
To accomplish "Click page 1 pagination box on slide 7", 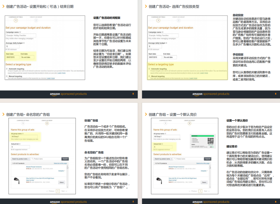I will point(58,191).
